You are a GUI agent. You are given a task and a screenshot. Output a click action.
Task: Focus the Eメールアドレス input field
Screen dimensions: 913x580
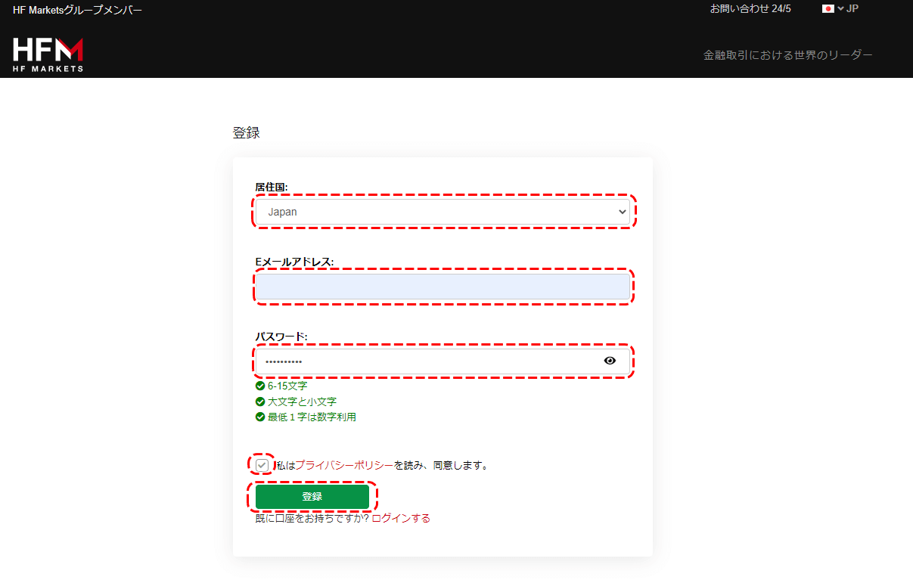click(443, 287)
